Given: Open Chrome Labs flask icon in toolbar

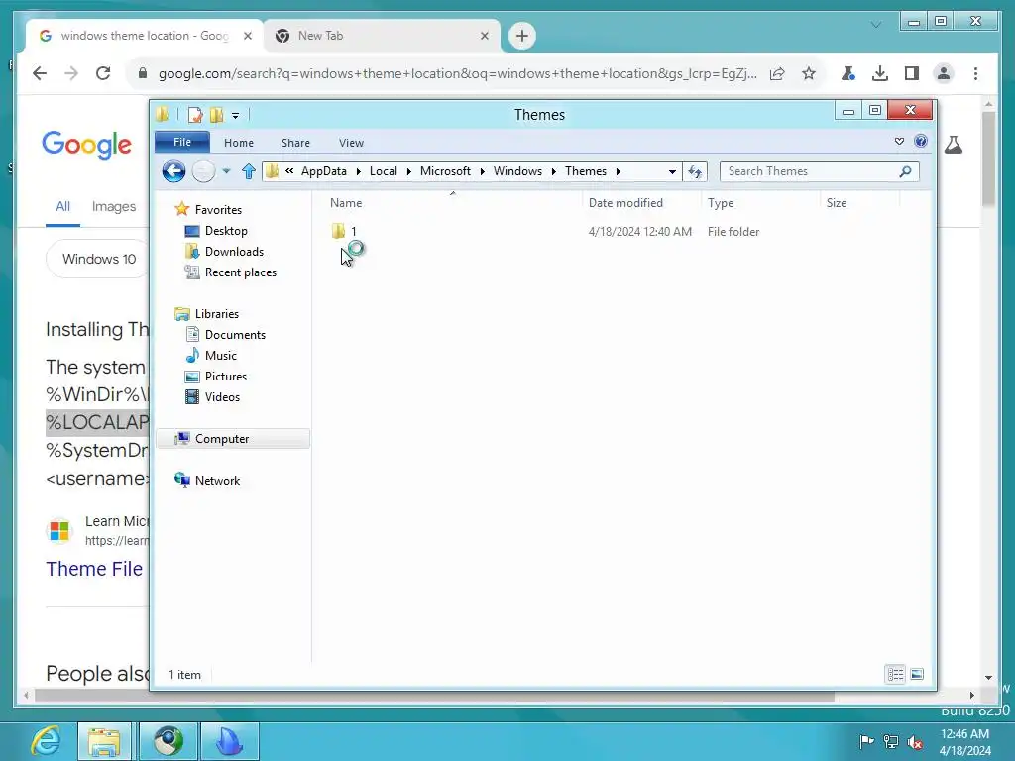Looking at the screenshot, I should [848, 73].
